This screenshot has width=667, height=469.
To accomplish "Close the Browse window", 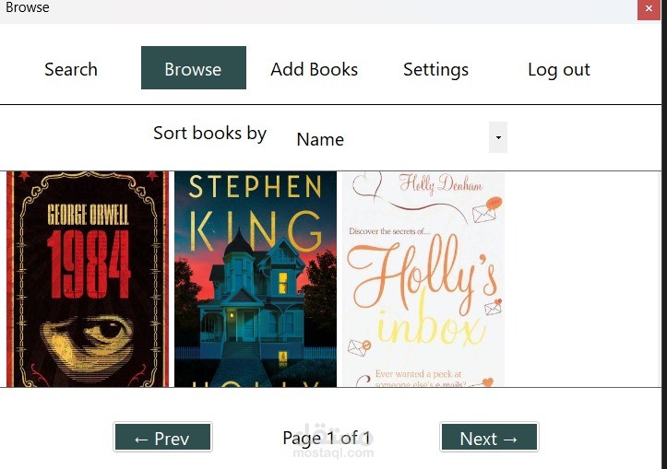I will point(649,8).
